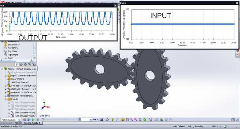Click the left elliptical gear model
This screenshot has width=240, height=129.
tap(99, 69)
